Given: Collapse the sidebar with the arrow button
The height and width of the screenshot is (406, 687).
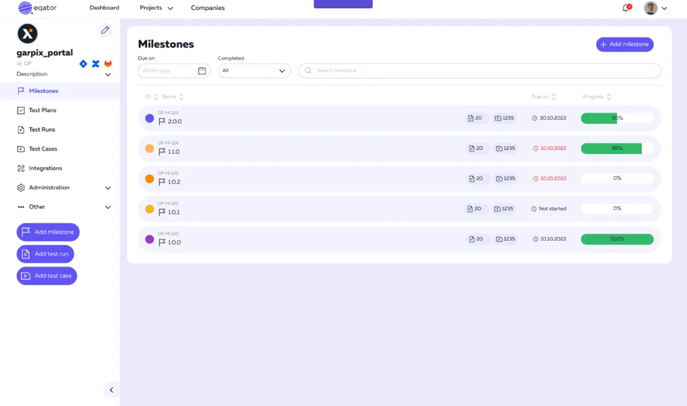Looking at the screenshot, I should tap(111, 390).
